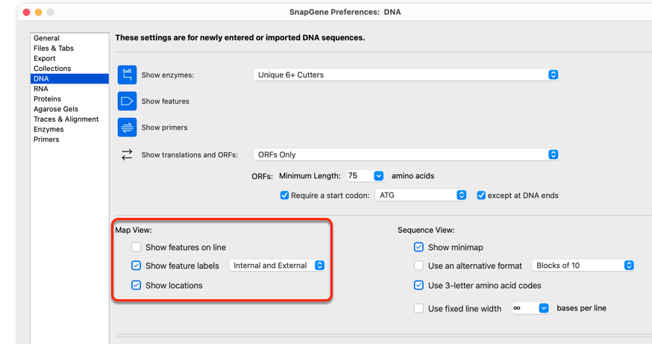Uncheck Show minimap checkbox
The height and width of the screenshot is (344, 652).
pyautogui.click(x=419, y=247)
